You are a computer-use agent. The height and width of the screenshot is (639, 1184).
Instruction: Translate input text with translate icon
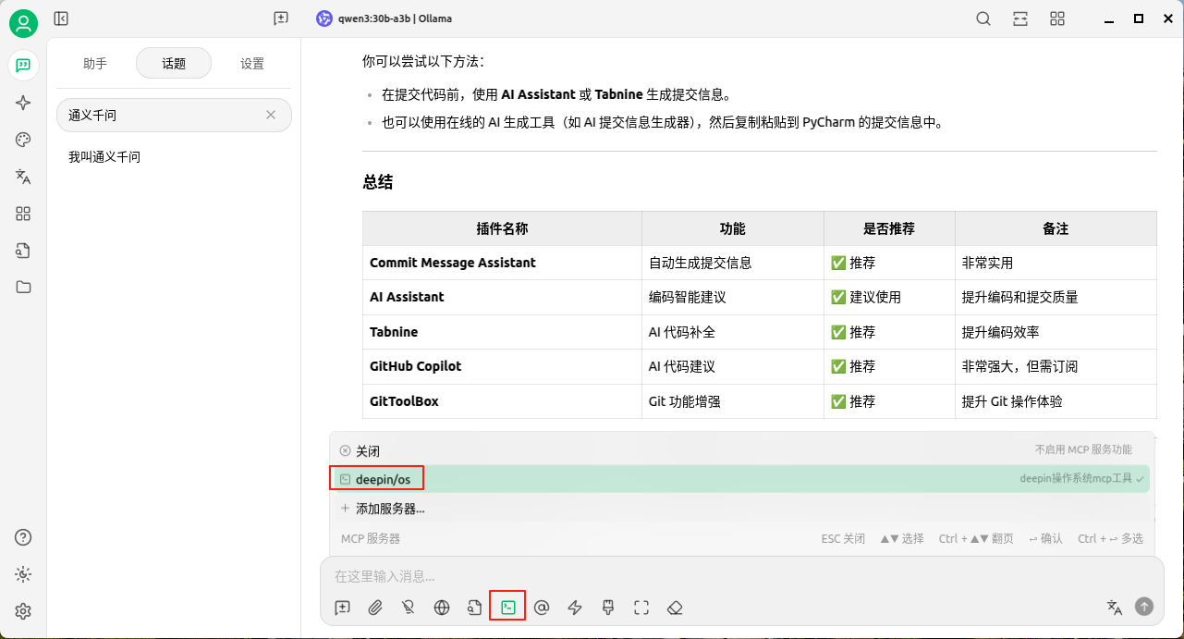(1115, 607)
